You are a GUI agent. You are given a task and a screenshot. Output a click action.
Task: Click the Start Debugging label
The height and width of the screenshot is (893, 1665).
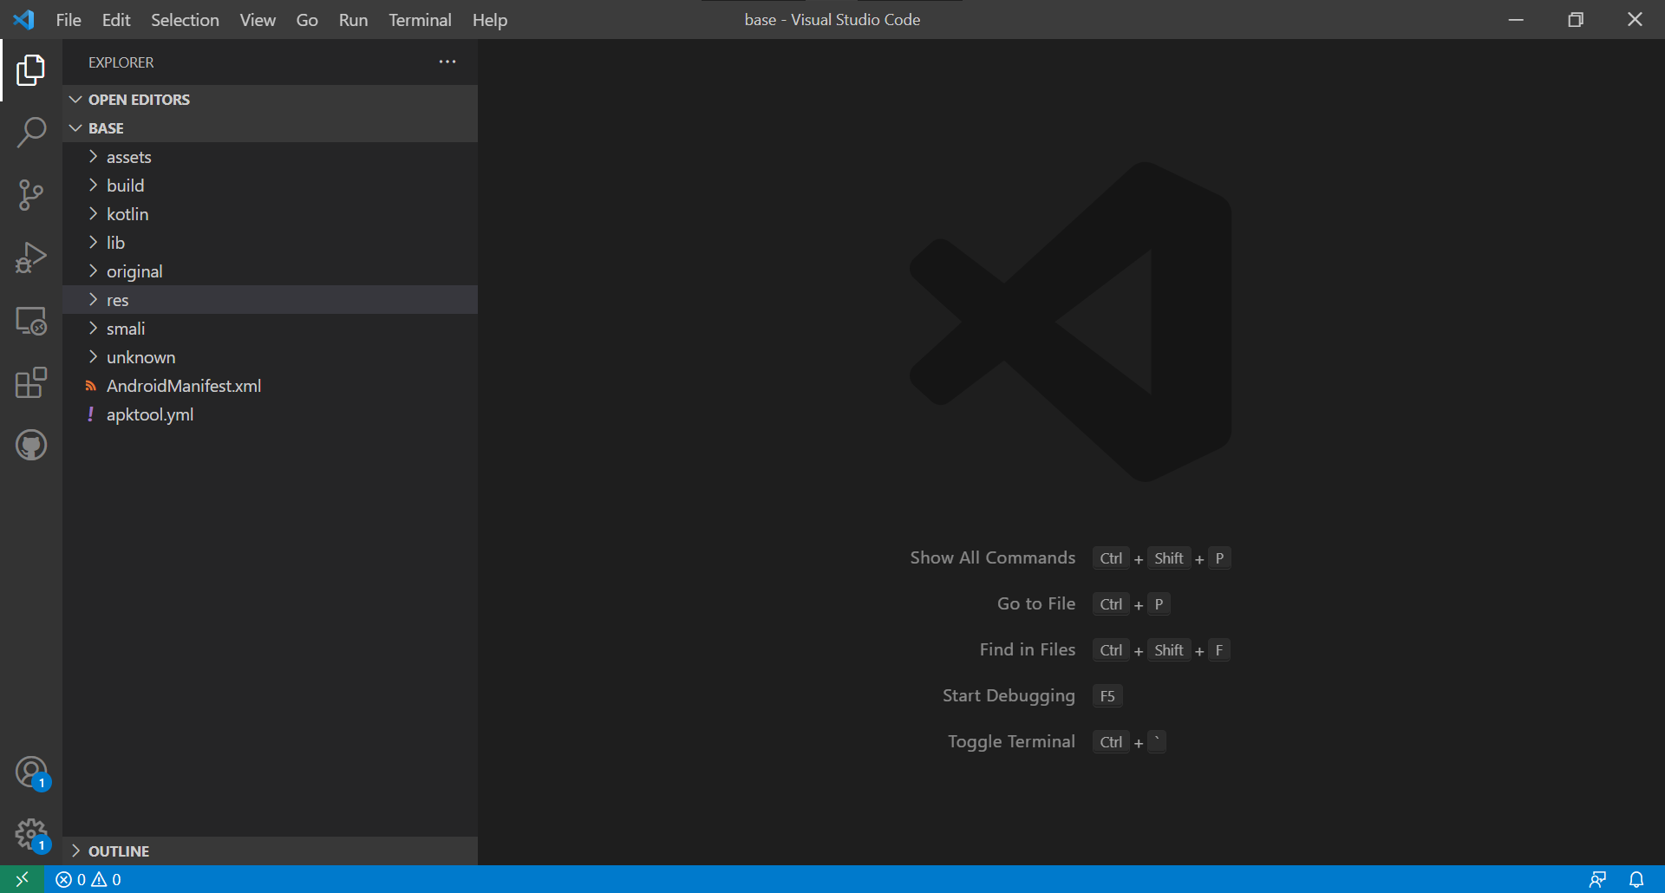[1009, 696]
